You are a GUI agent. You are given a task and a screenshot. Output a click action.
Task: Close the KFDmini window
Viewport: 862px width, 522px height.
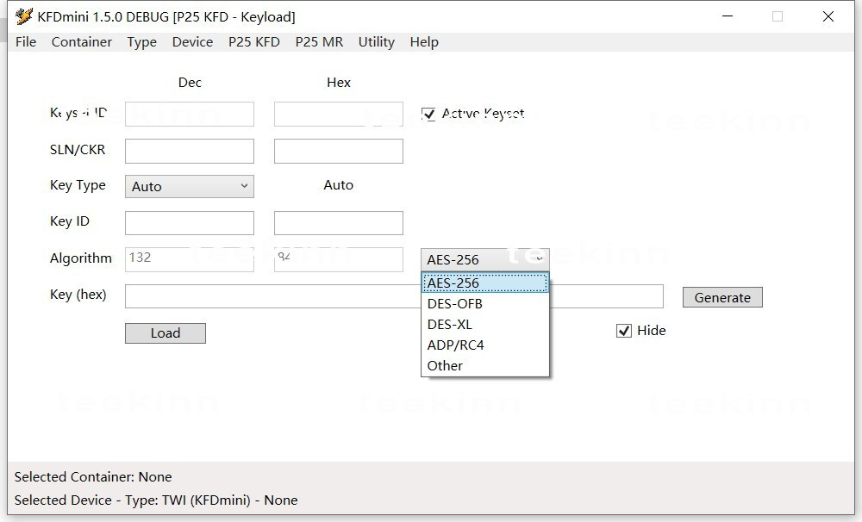828,16
